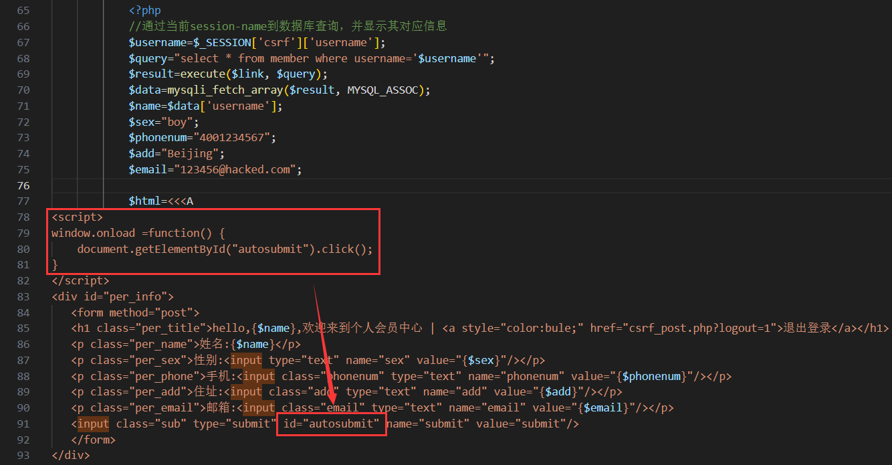Screen dimensions: 892x465
Task: Click the 退出登录 link text
Action: 807,329
